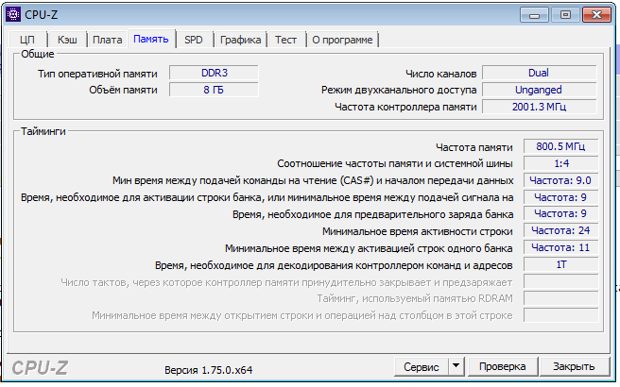The image size is (620, 387).
Task: Select the Память tab
Action: 151,40
